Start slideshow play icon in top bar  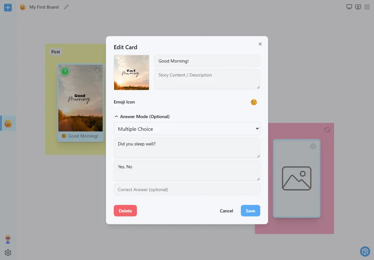358,7
